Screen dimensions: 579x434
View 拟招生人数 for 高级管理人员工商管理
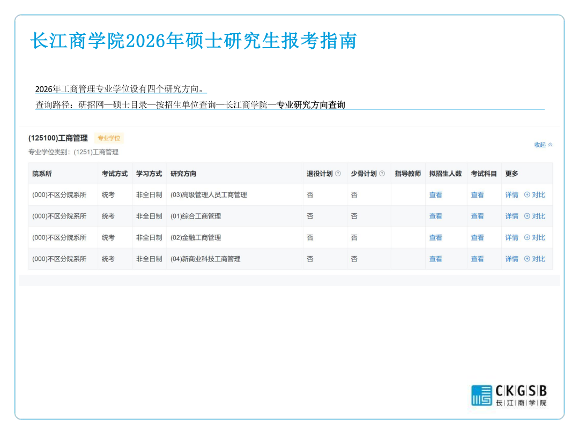point(435,195)
